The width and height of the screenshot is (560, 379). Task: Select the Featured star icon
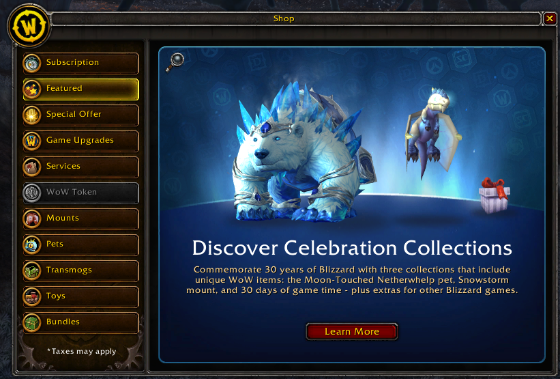coord(32,89)
